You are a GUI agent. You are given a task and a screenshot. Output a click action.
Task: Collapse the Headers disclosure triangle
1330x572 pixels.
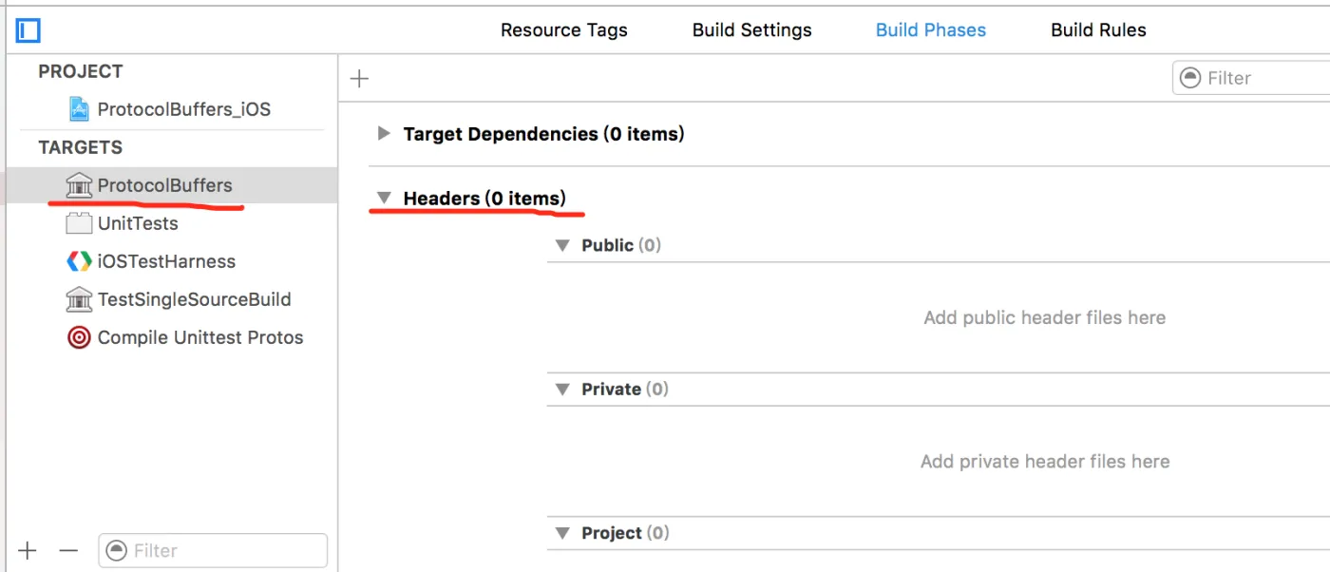(384, 198)
